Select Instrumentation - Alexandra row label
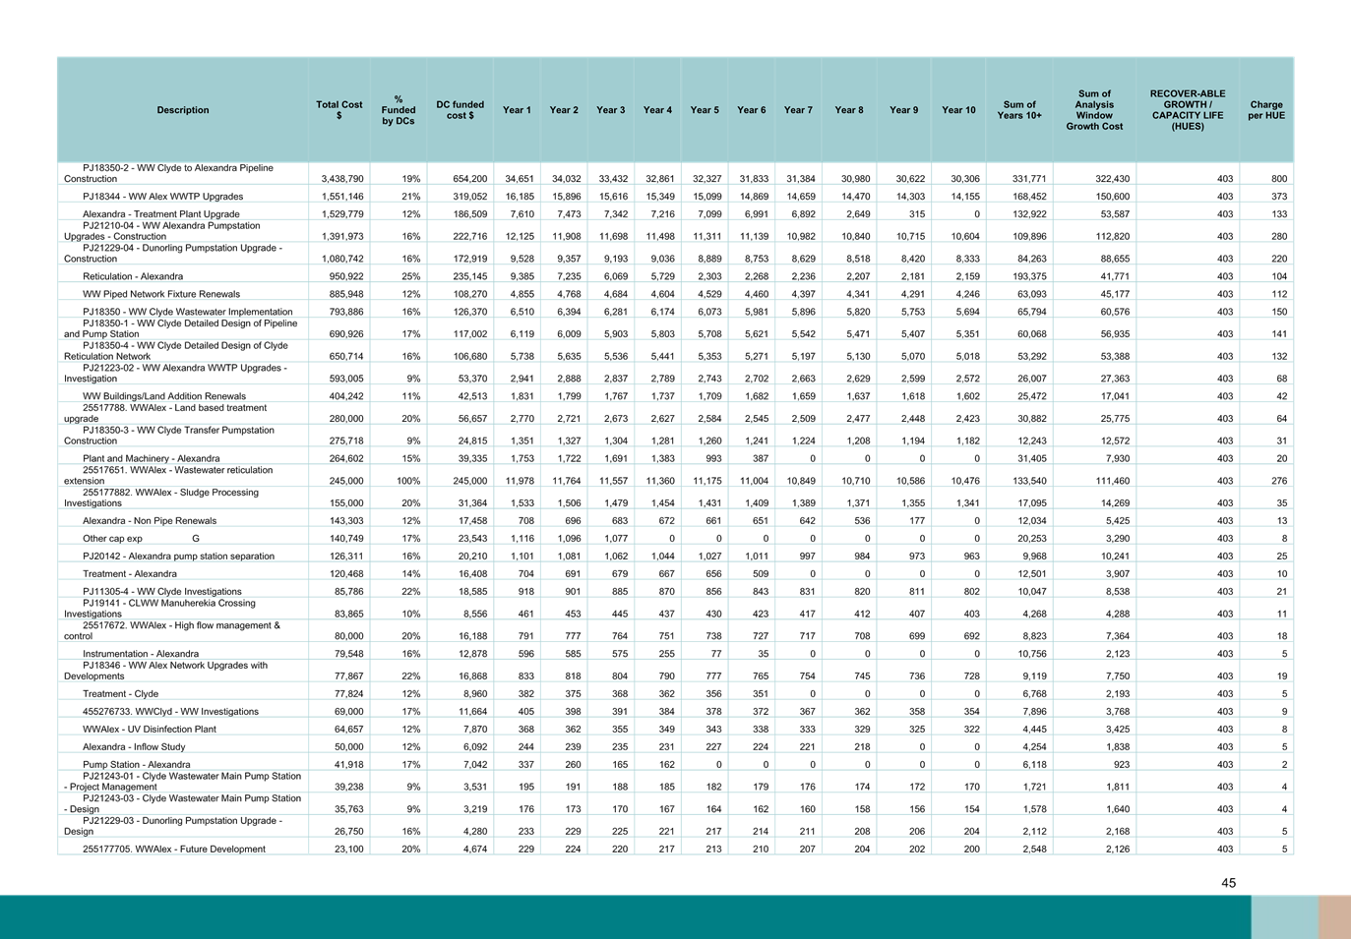Viewport: 1351px width, 939px height. [141, 654]
